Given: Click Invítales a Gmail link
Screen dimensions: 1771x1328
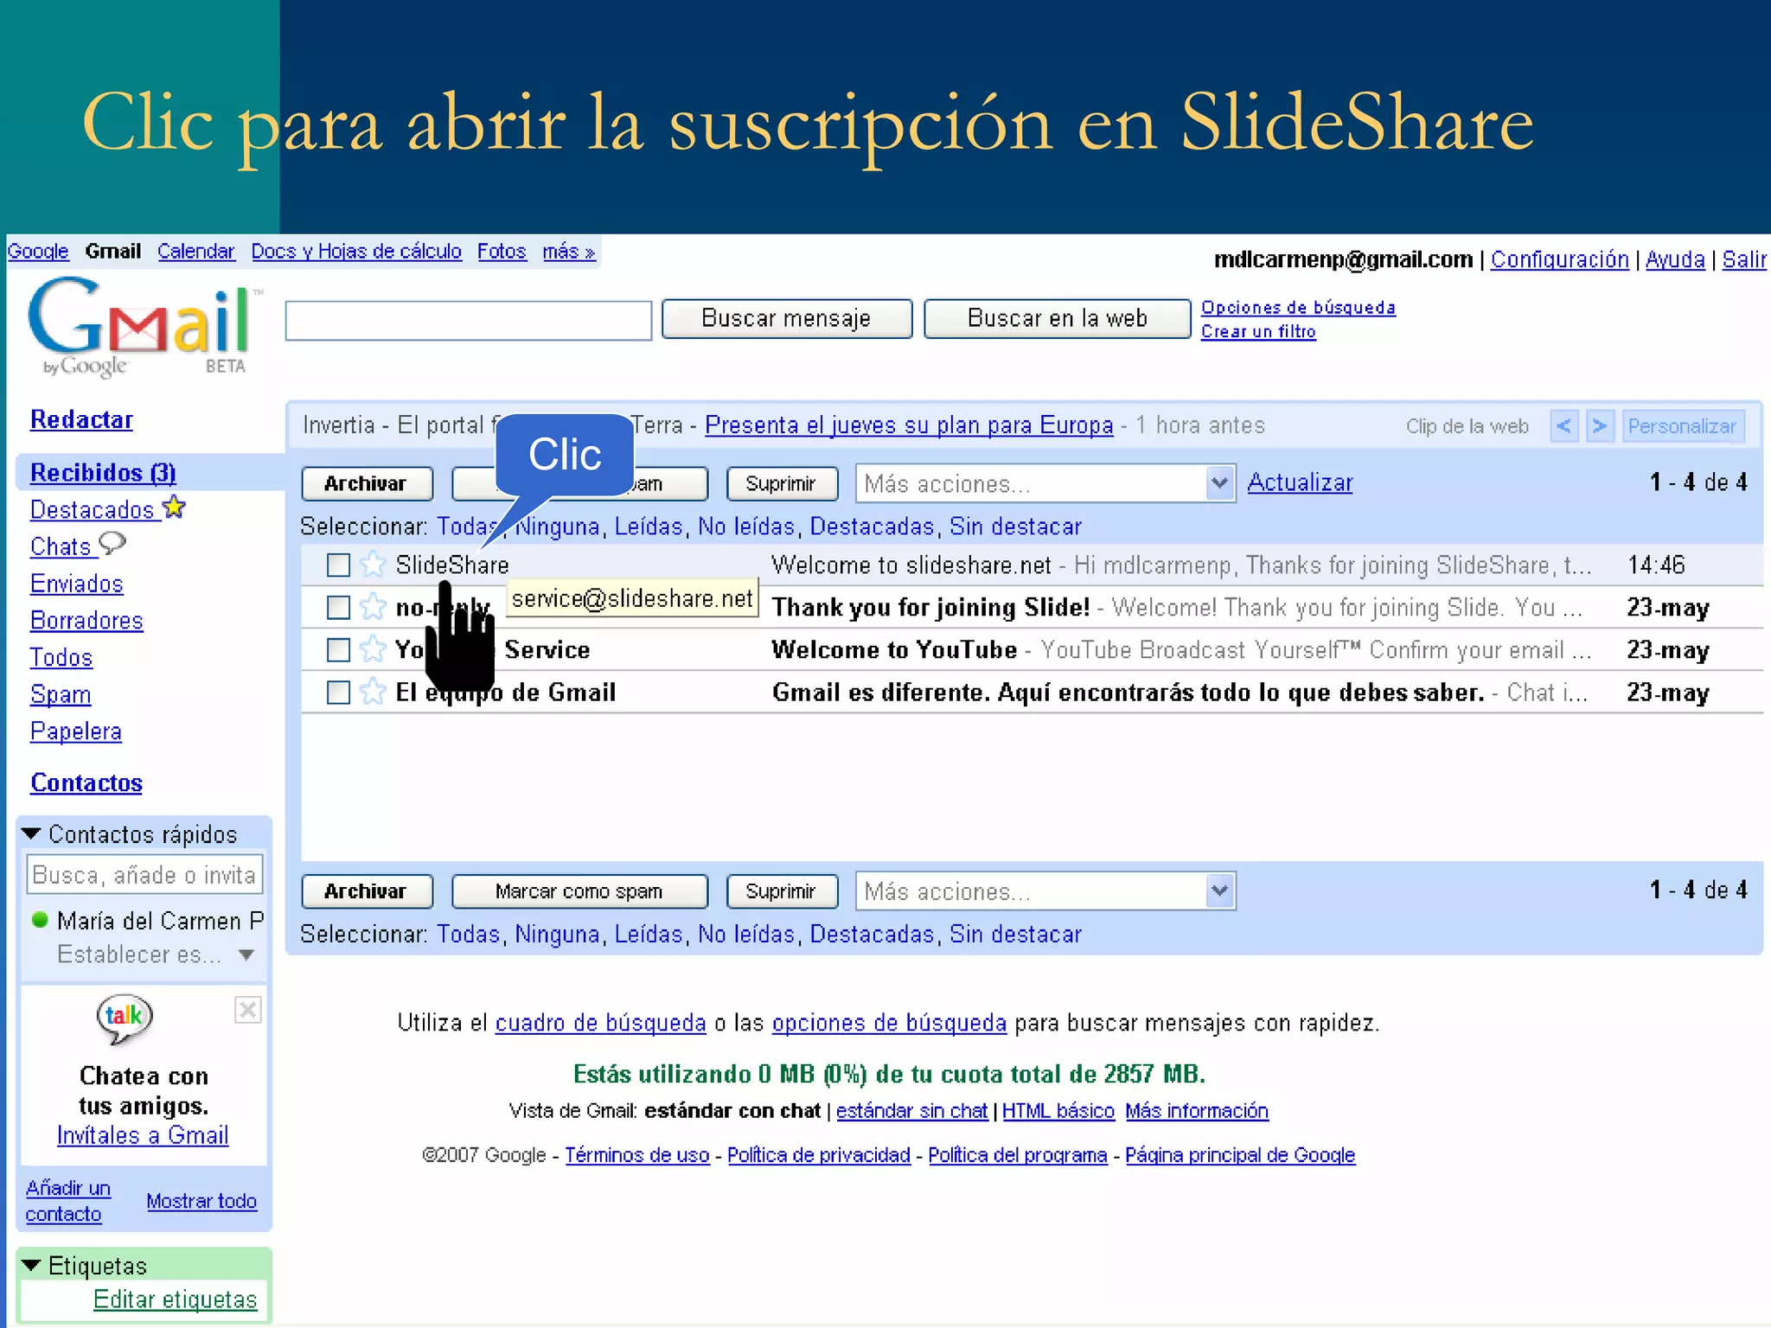Looking at the screenshot, I should (x=143, y=1136).
